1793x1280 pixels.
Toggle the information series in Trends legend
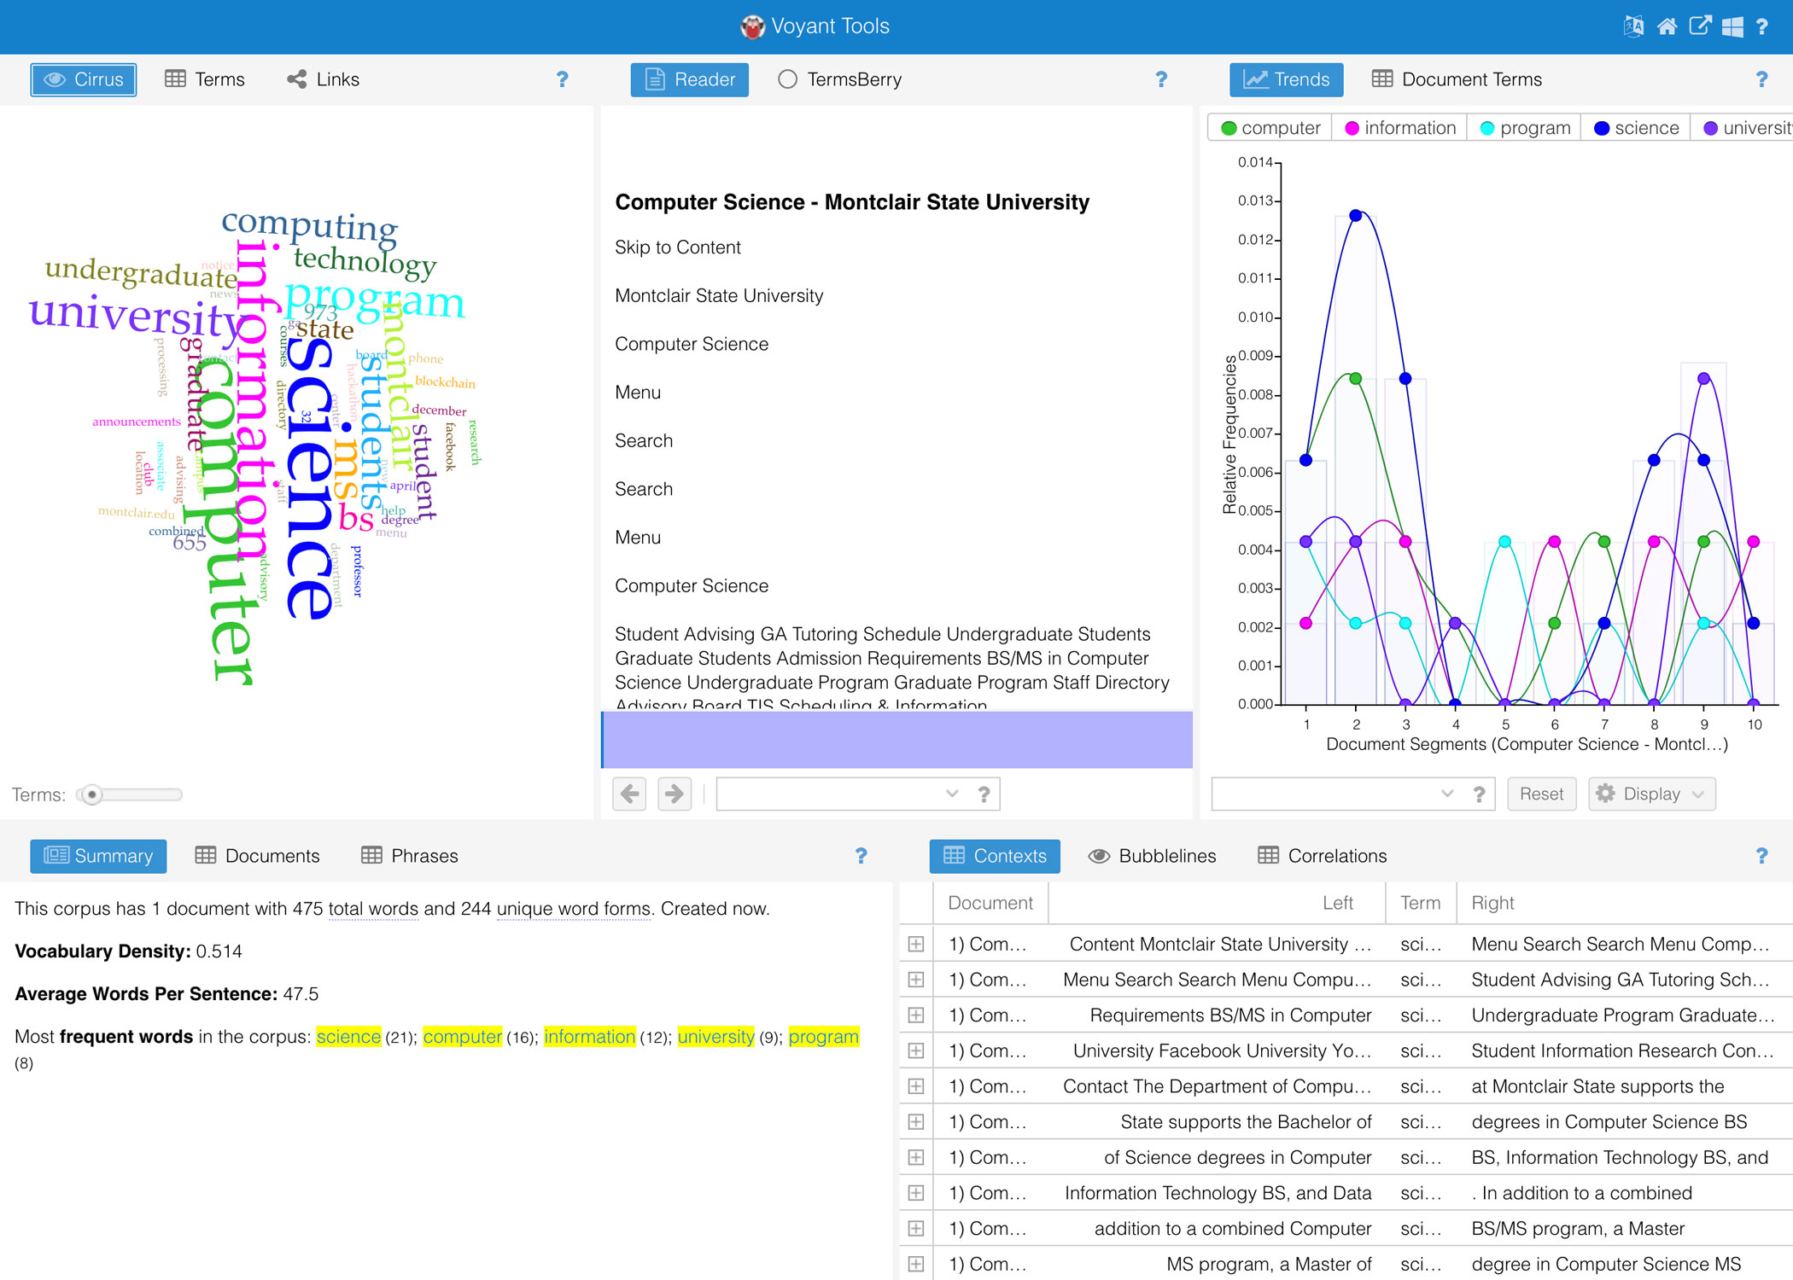1400,128
